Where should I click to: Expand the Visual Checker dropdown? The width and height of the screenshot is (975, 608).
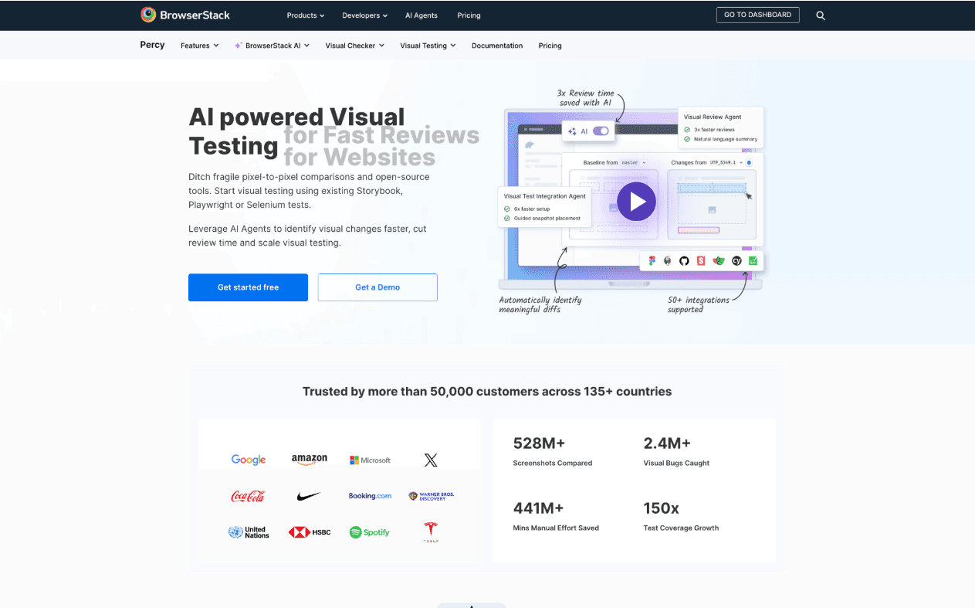point(355,46)
